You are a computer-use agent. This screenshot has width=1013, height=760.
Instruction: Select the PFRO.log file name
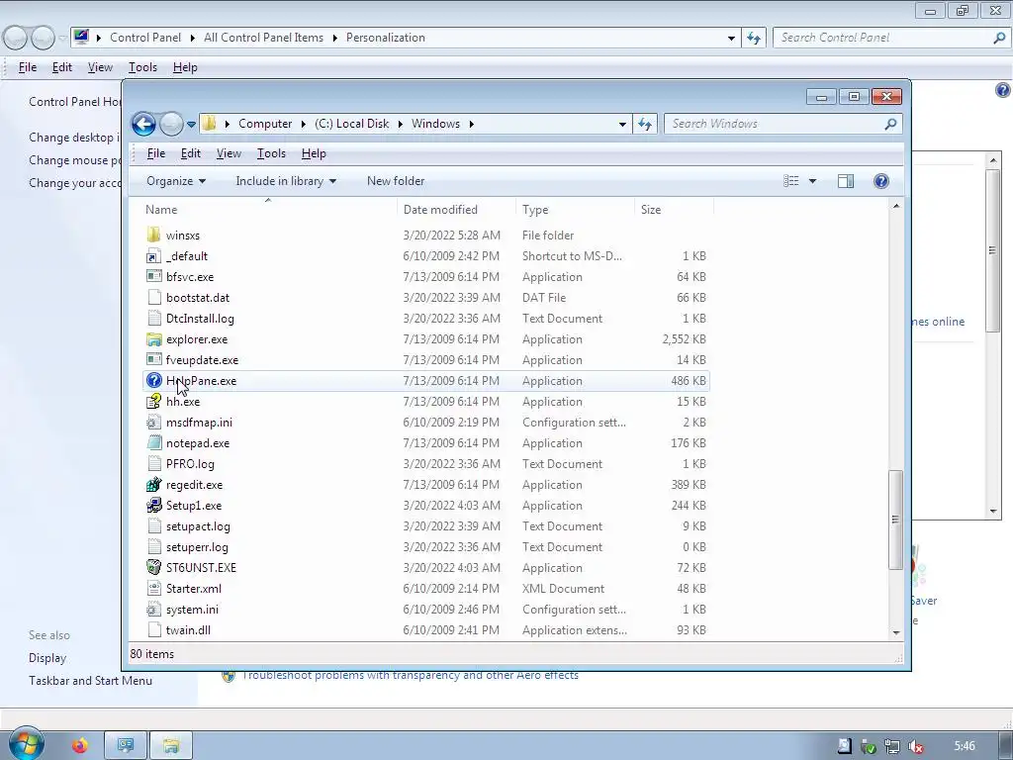pyautogui.click(x=190, y=464)
